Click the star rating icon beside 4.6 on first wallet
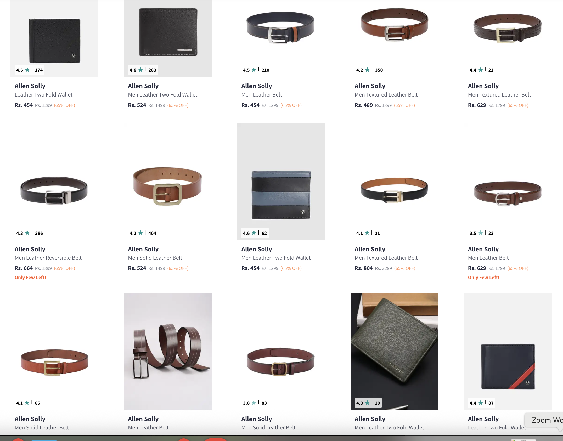Screen dimensions: 563x441 (27, 70)
